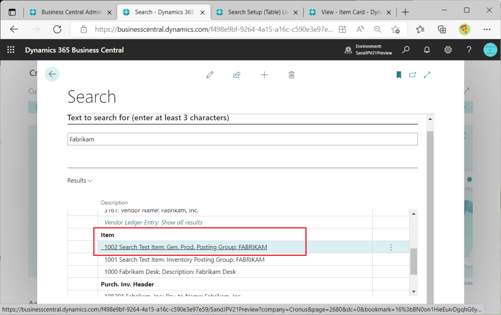Open the browser profile avatar
This screenshot has width=501, height=315.
pos(464,29)
